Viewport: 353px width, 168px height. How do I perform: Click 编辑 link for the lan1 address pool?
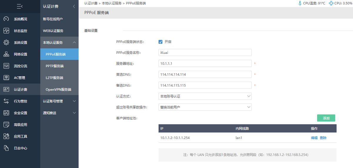point(314,138)
